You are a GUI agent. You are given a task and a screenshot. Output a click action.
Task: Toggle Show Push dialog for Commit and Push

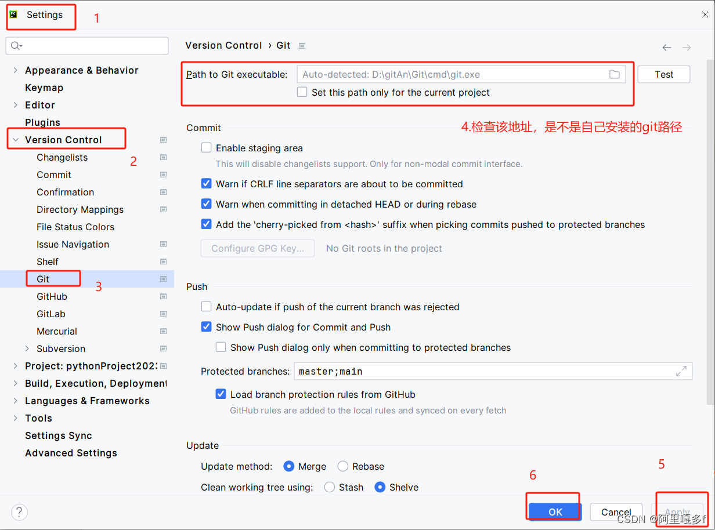(206, 327)
